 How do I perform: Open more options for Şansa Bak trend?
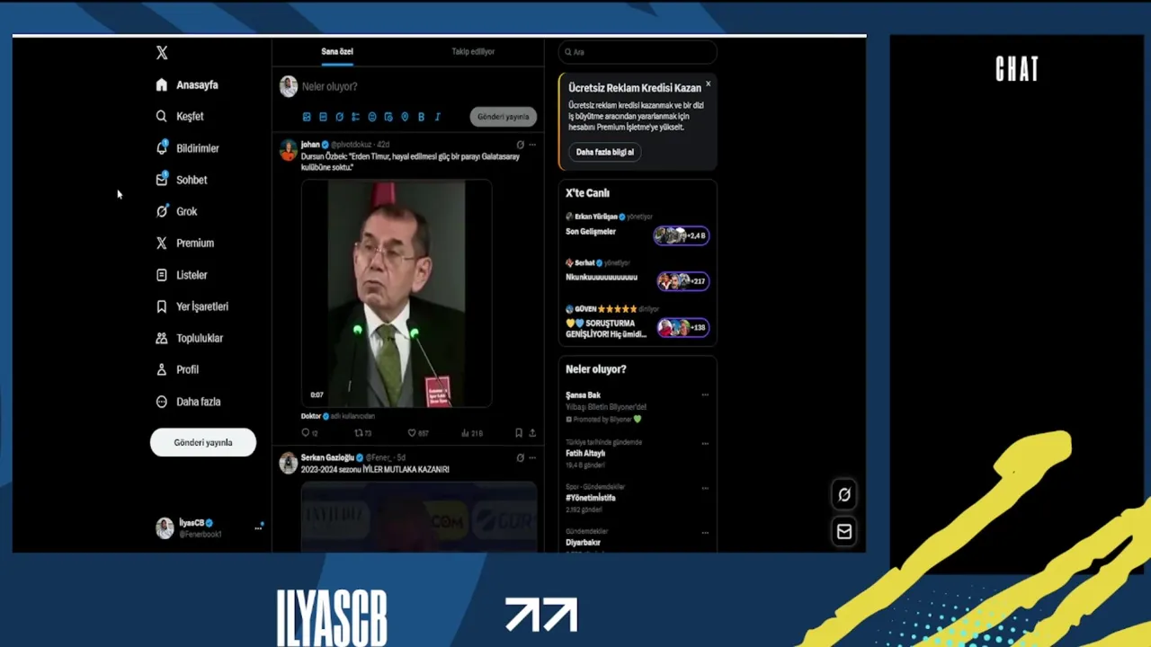click(705, 394)
